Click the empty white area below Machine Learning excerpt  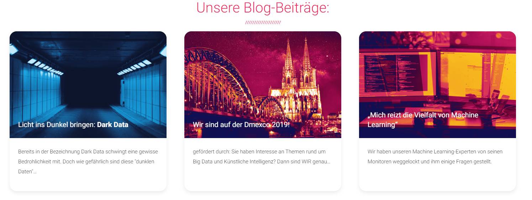[437, 178]
